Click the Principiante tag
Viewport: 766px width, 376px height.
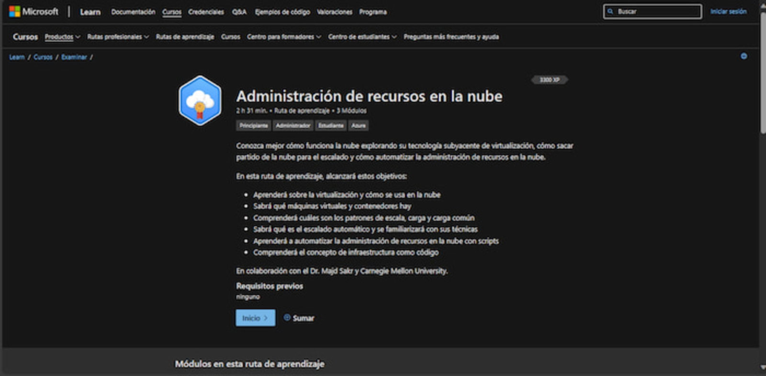(254, 125)
